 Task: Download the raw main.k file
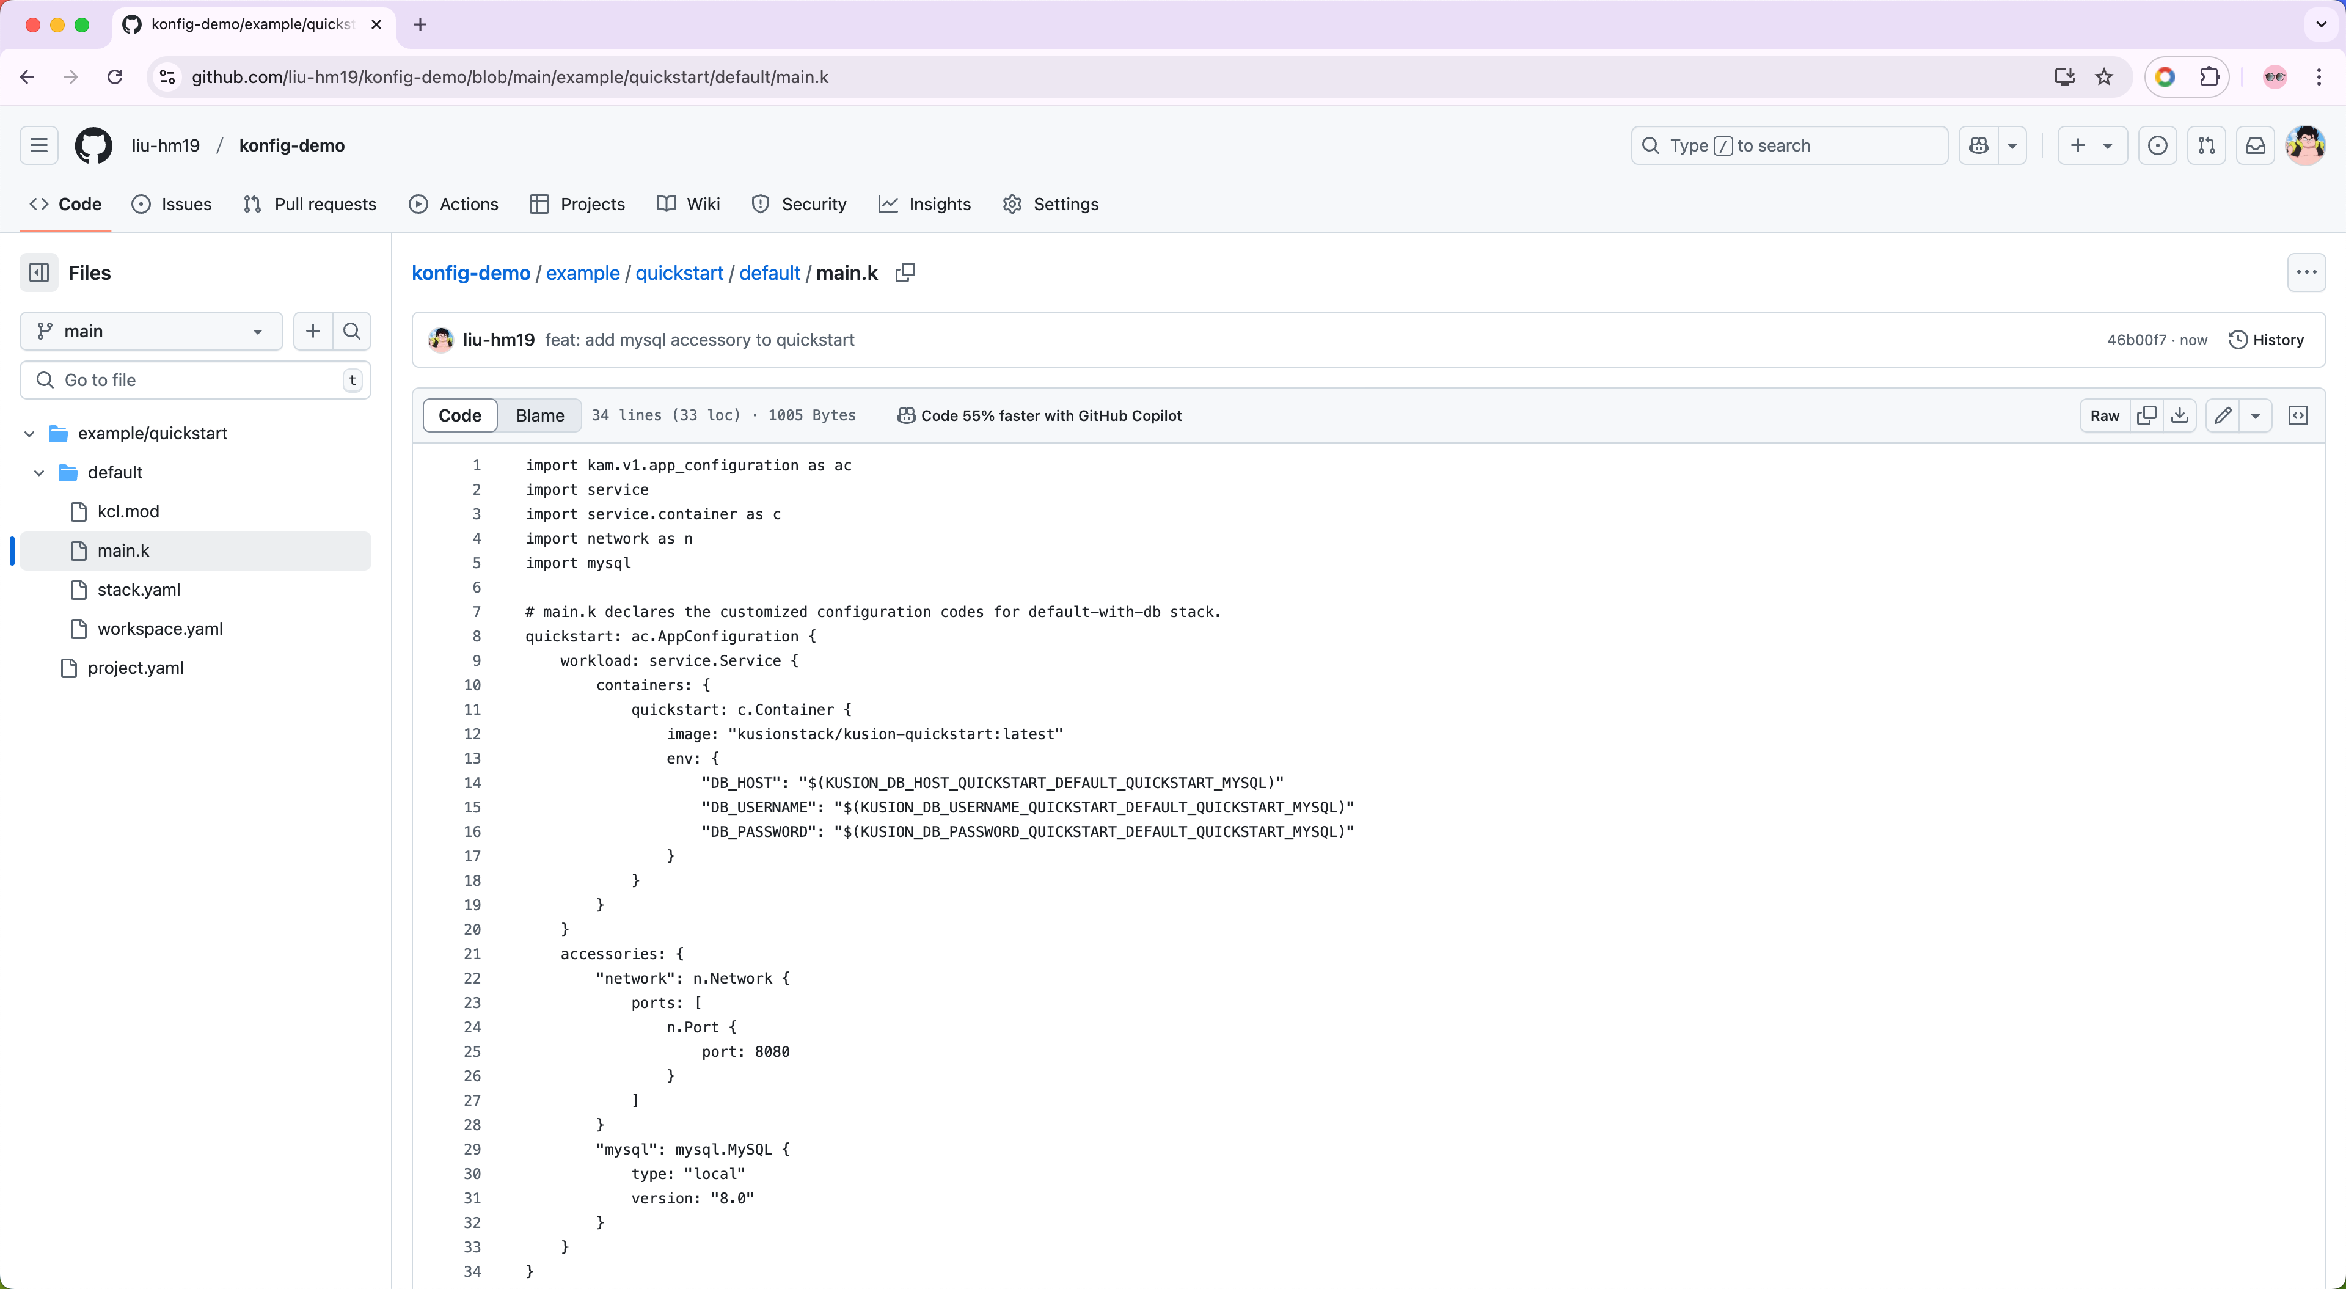[2179, 414]
